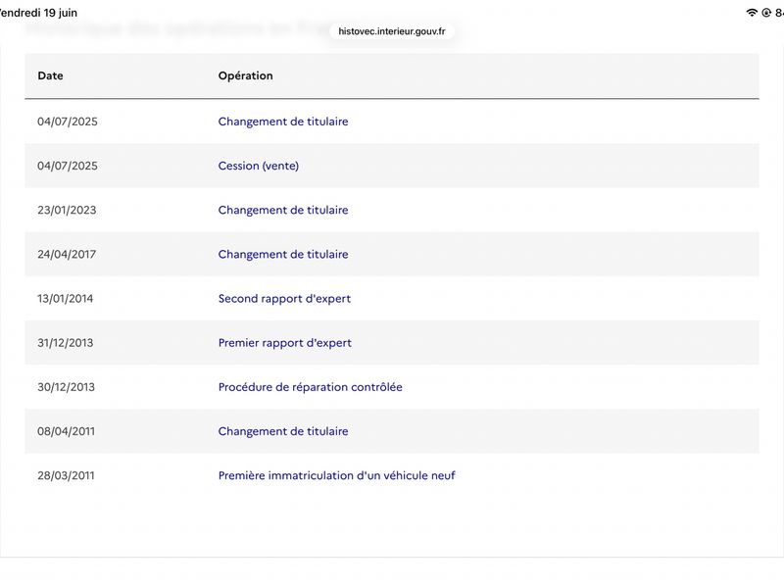
Task: Select the 31/12/2013 date cell
Action: pos(65,342)
